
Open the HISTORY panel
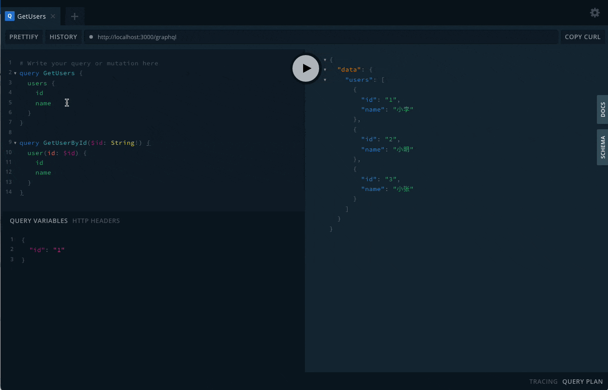[63, 37]
